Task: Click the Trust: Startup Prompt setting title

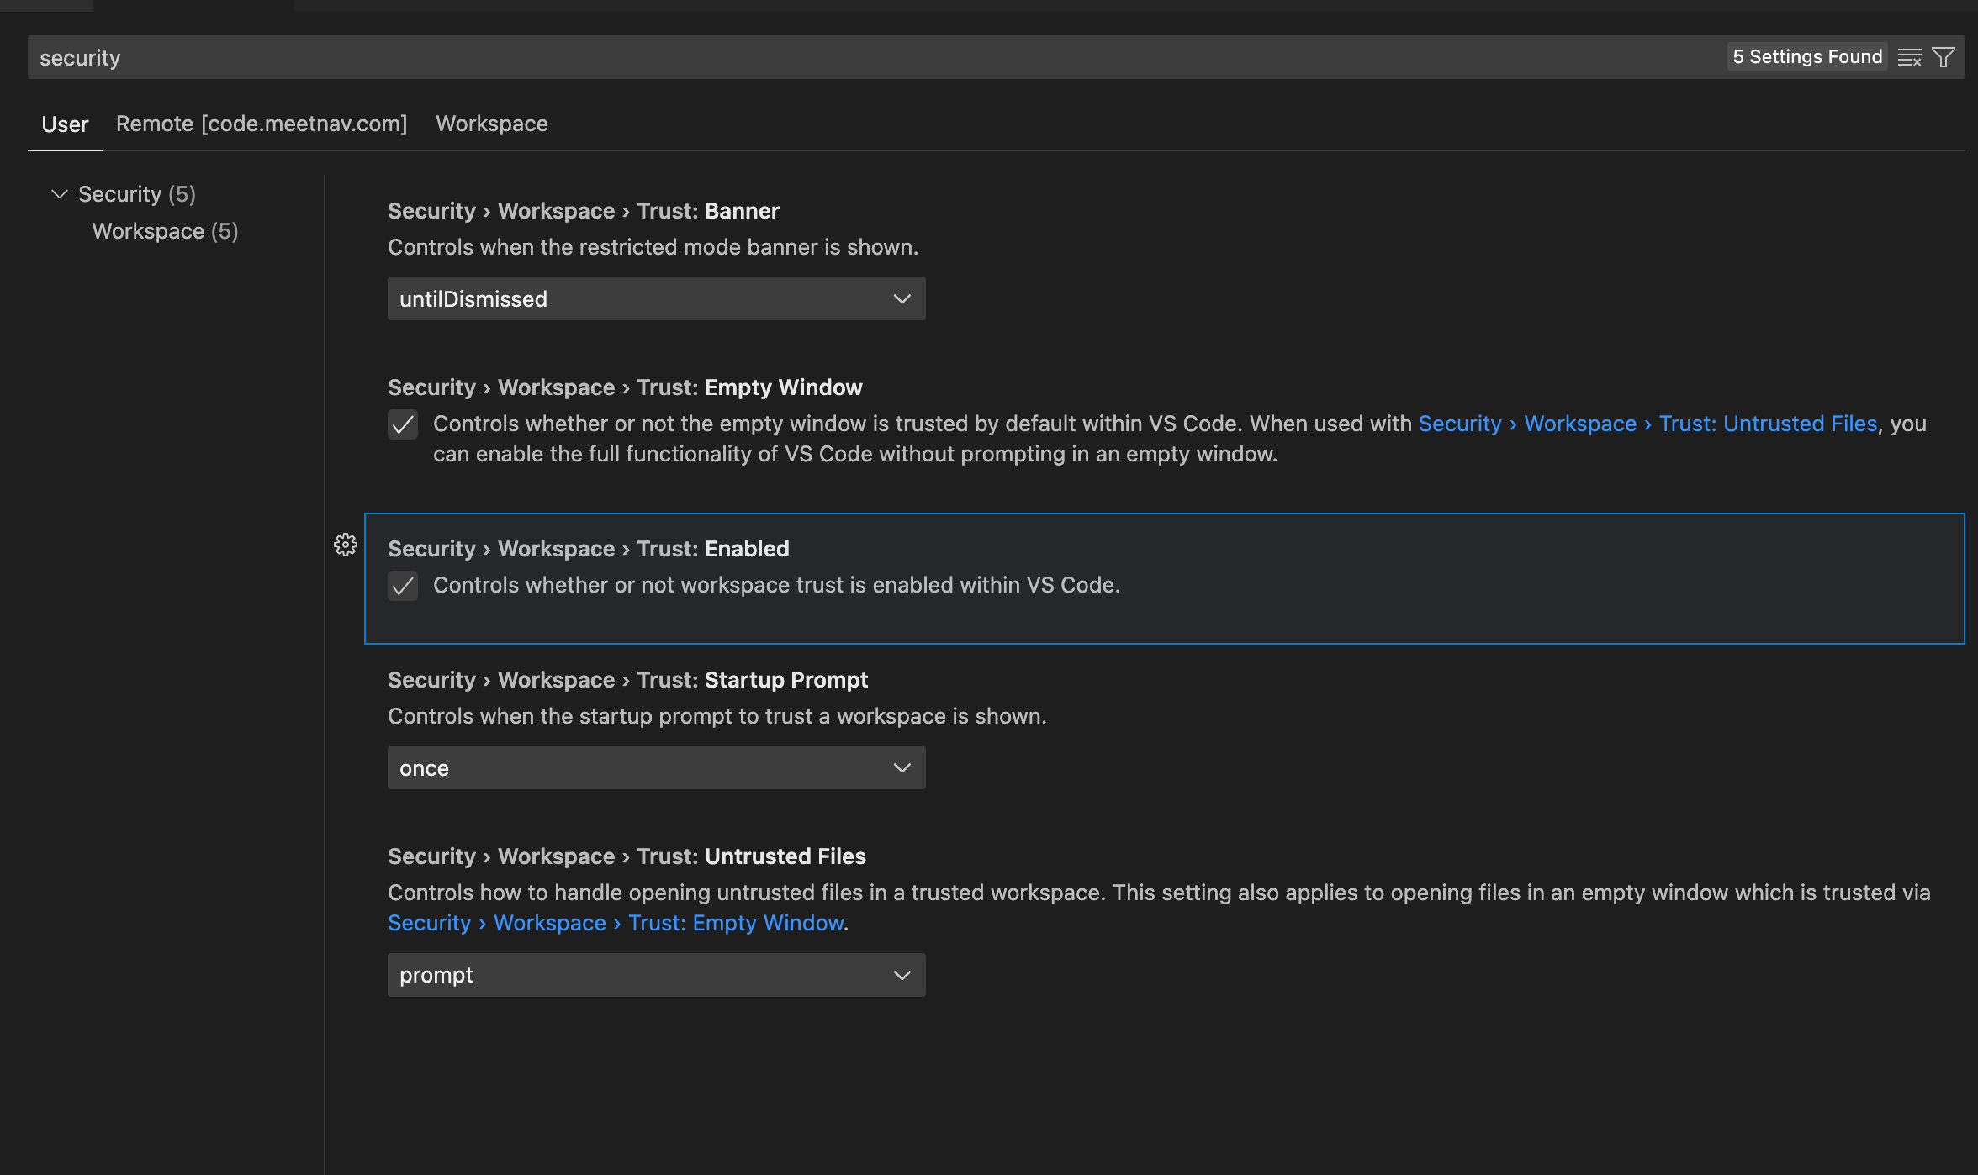Action: [x=627, y=680]
